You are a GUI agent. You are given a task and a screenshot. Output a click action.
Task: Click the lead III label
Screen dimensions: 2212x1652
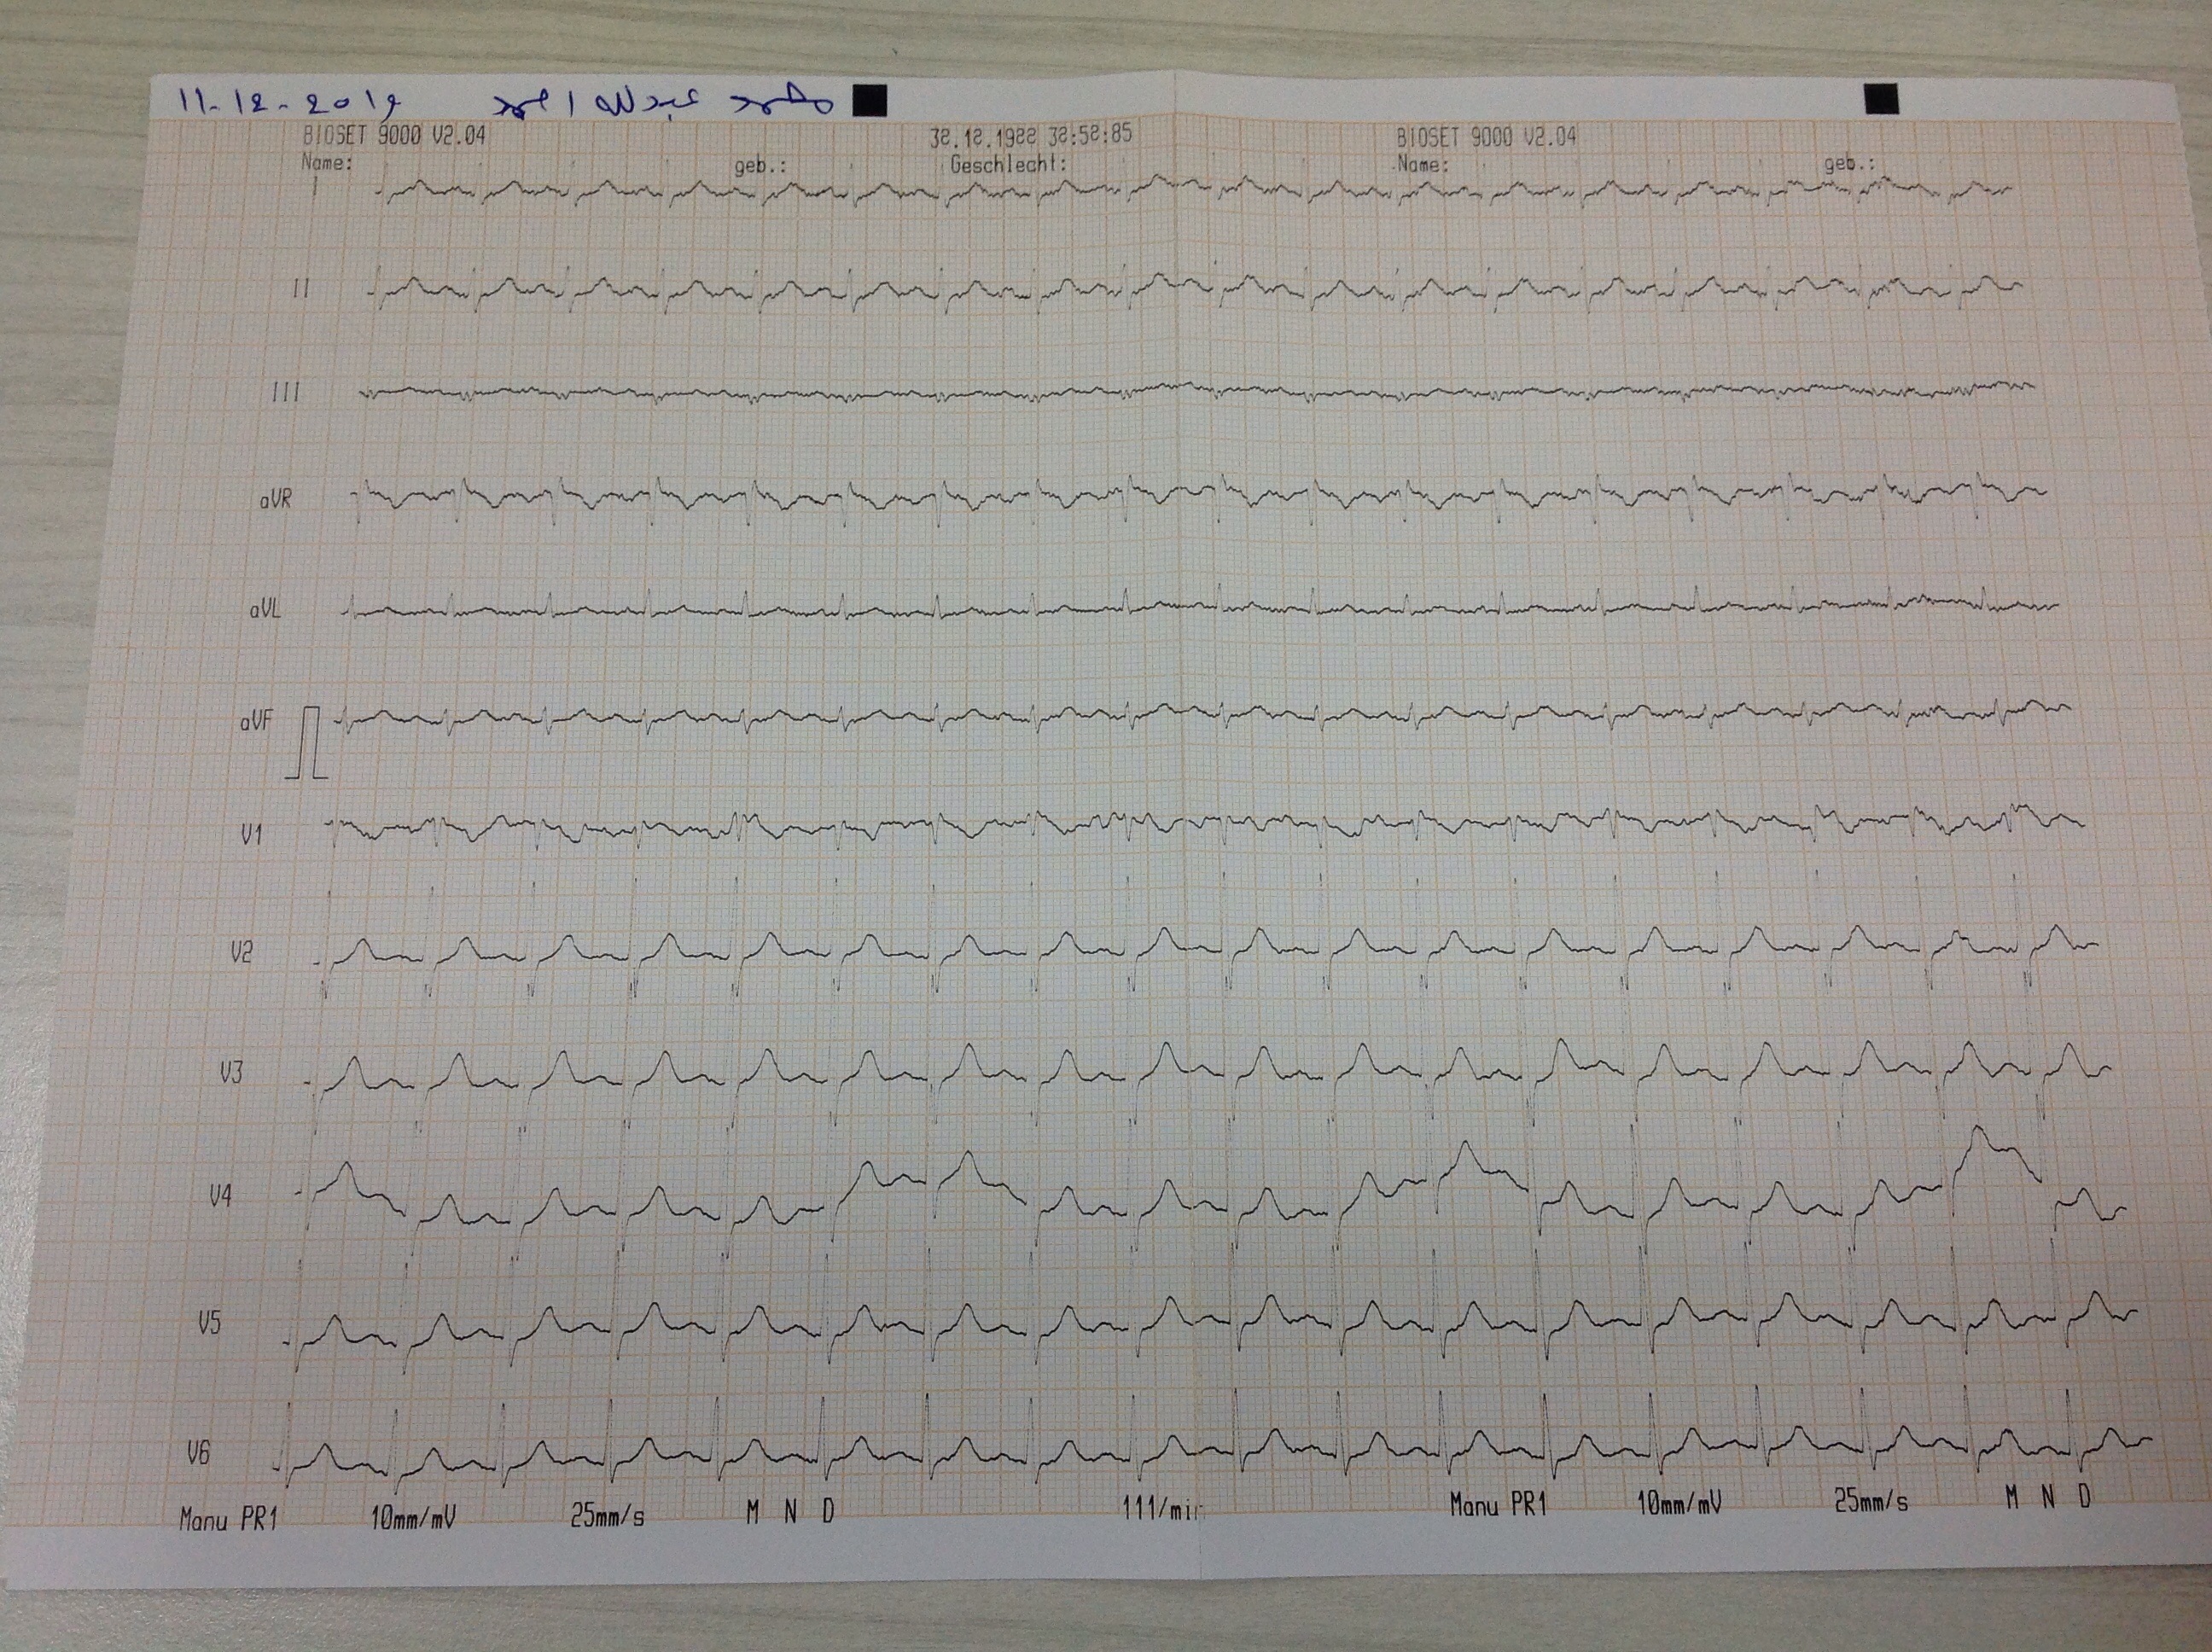point(285,393)
